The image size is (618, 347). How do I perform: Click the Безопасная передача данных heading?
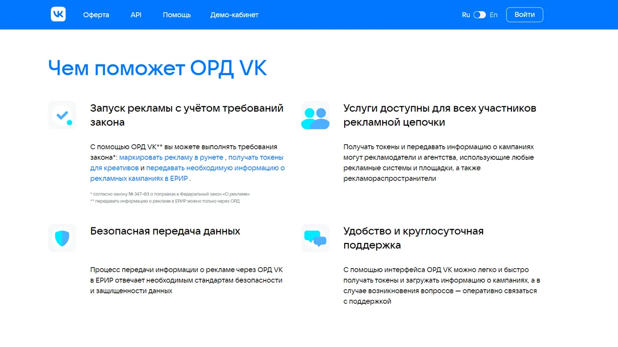(x=165, y=231)
